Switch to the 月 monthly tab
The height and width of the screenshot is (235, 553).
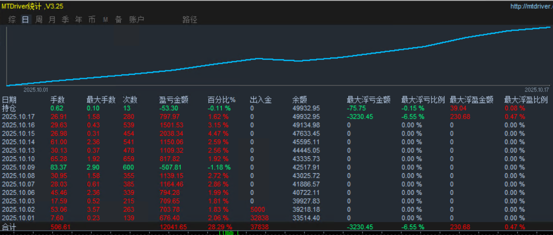pyautogui.click(x=52, y=20)
